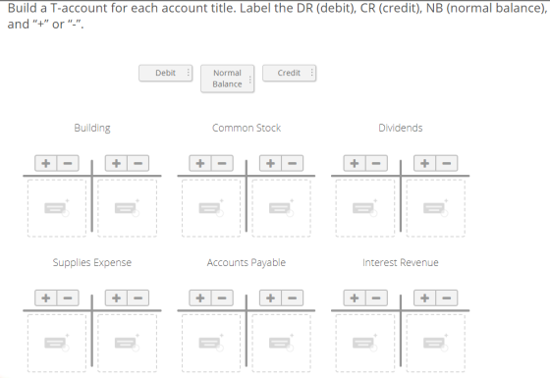Click Common Stock's right drop zone
This screenshot has height=378, width=550.
tap(281, 208)
